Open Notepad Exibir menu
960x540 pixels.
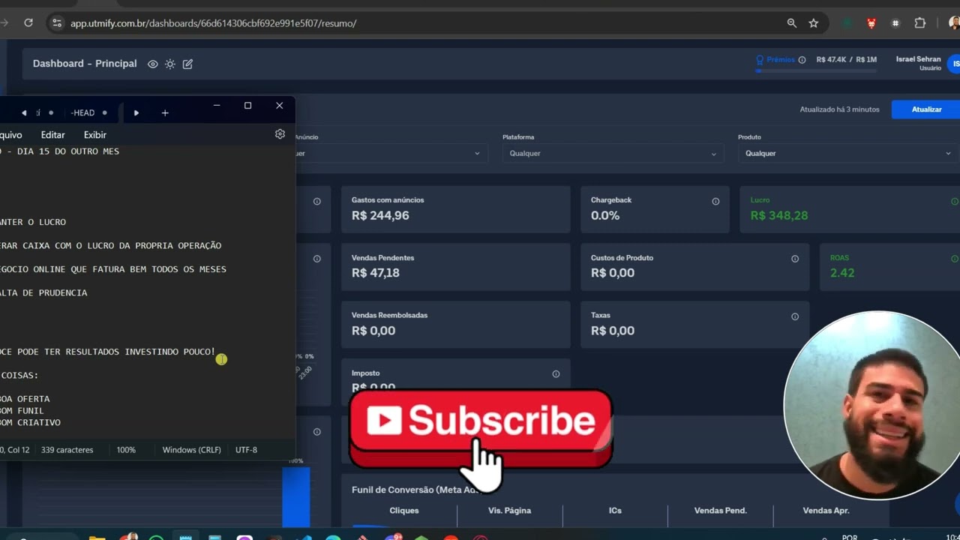(95, 135)
